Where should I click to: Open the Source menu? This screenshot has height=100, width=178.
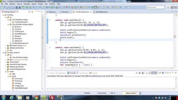[x=19, y=4]
